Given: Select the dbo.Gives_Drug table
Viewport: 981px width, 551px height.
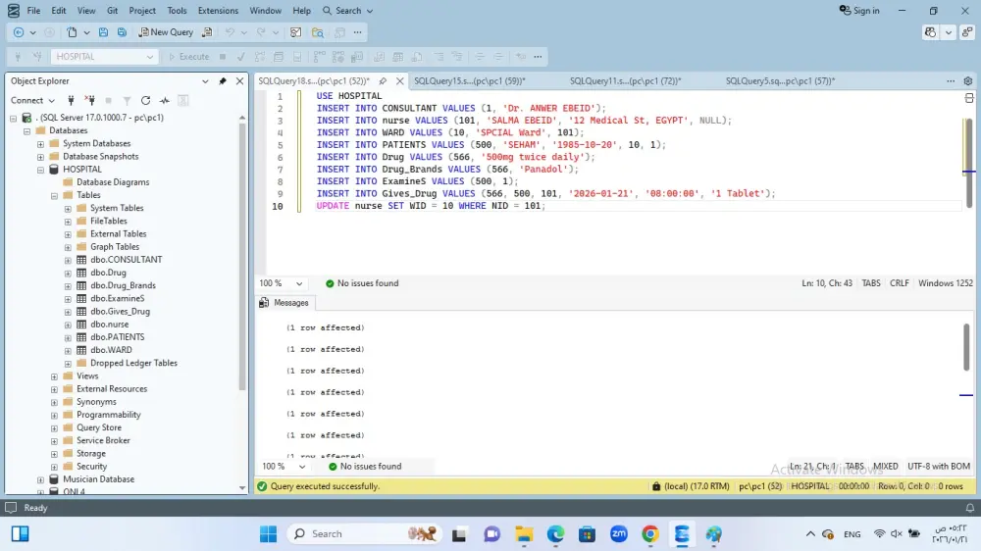Looking at the screenshot, I should click(x=120, y=312).
